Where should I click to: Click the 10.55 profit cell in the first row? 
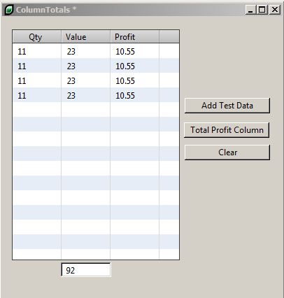tap(125, 52)
